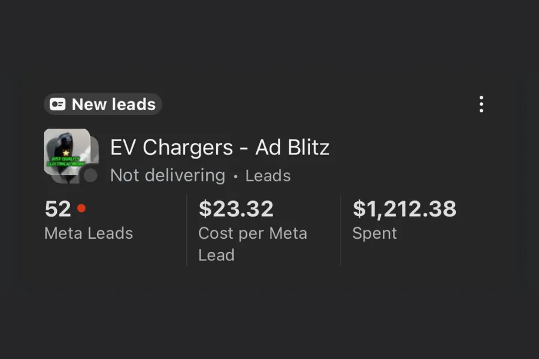Click the 52 leads count
This screenshot has height=359, width=539.
point(58,209)
